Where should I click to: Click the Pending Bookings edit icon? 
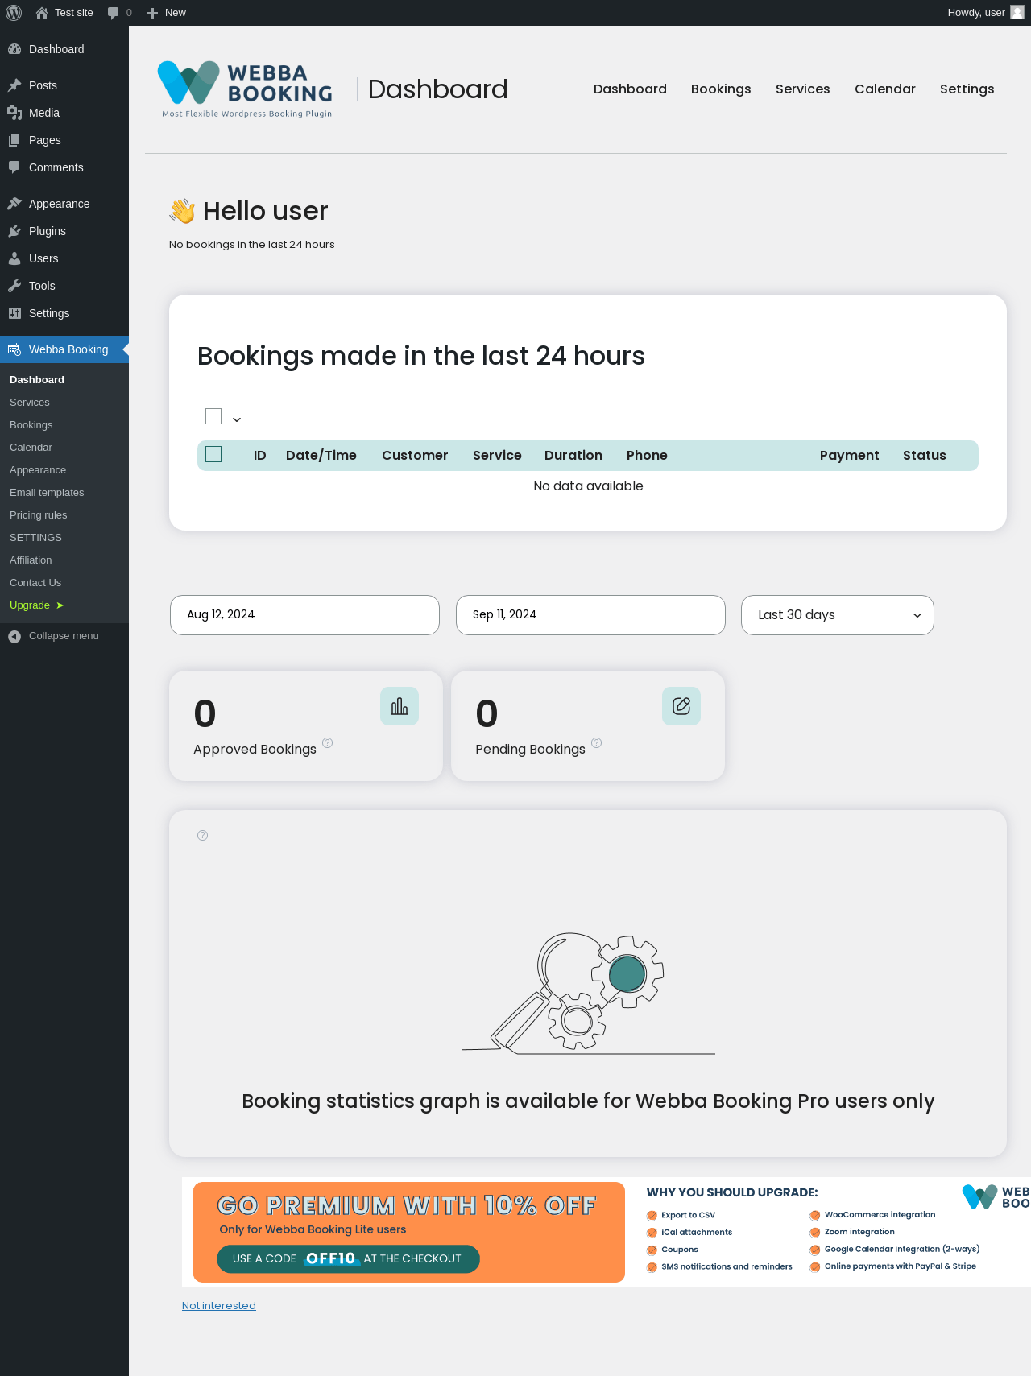click(681, 706)
